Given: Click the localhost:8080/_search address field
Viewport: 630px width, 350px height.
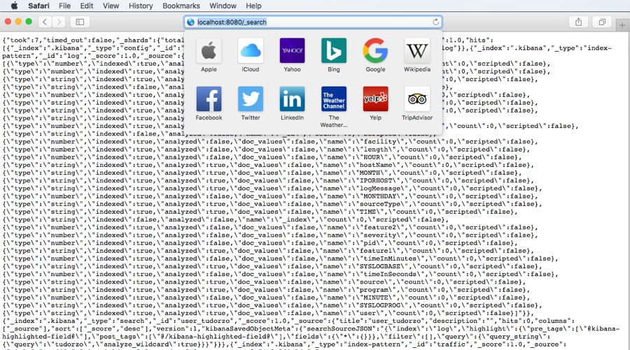Looking at the screenshot, I should [313, 22].
